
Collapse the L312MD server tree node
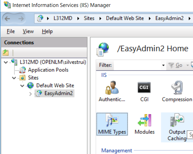6,62
